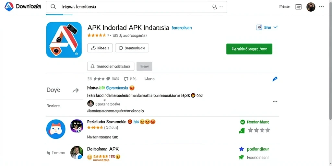332x166 pixels.
Task: Select the Llano tab in stats row
Action: coord(149,79)
